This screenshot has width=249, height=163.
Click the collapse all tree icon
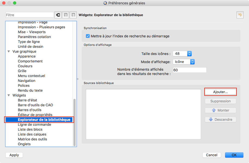[x=73, y=15]
